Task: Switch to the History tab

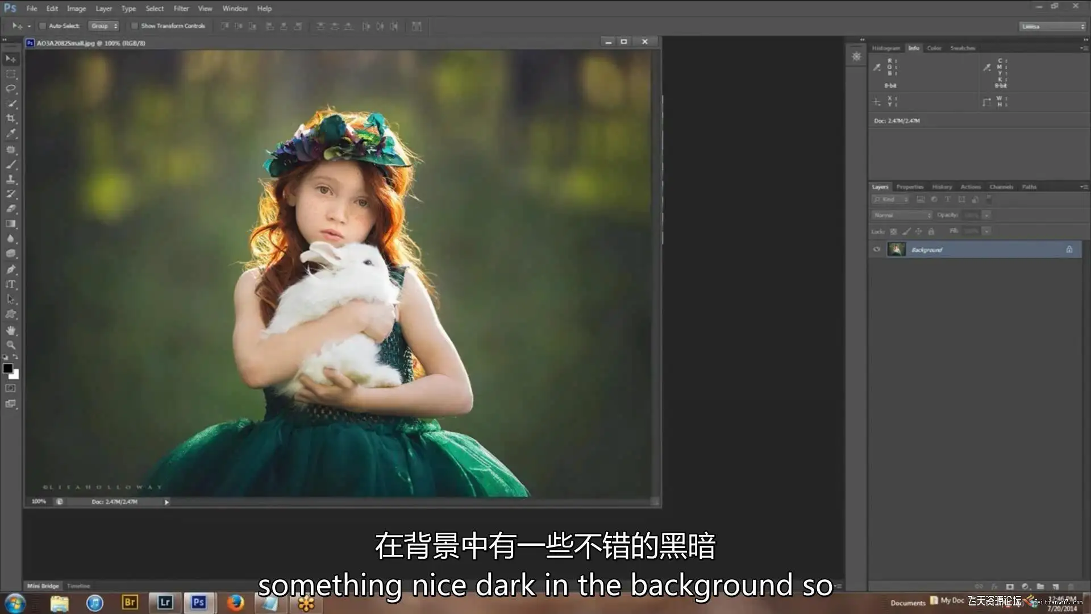Action: (x=942, y=187)
